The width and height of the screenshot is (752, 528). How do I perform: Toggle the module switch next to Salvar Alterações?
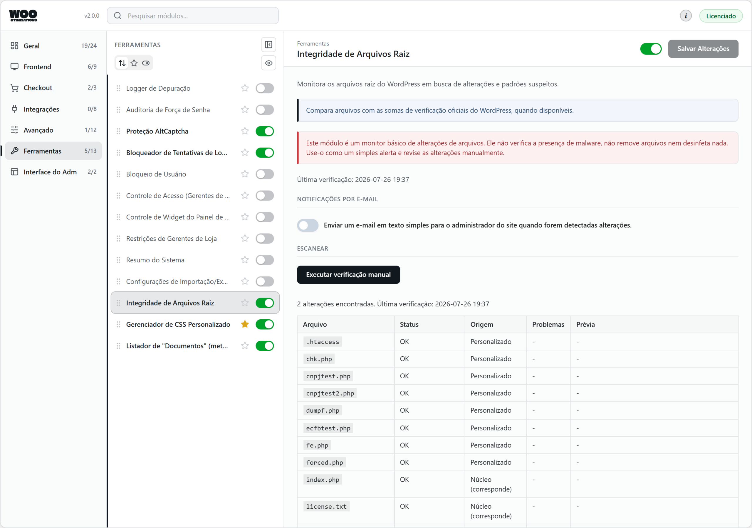pyautogui.click(x=650, y=49)
